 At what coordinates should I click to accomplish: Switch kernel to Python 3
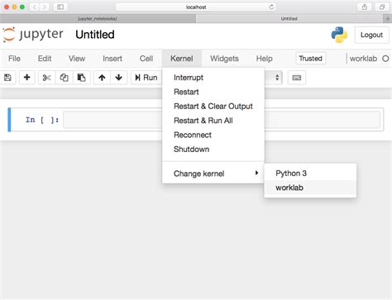click(310, 174)
